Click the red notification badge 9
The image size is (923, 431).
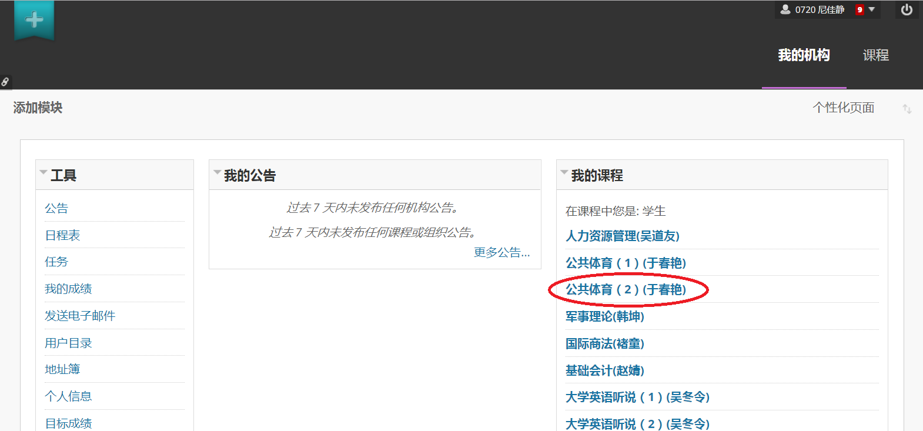coord(860,10)
